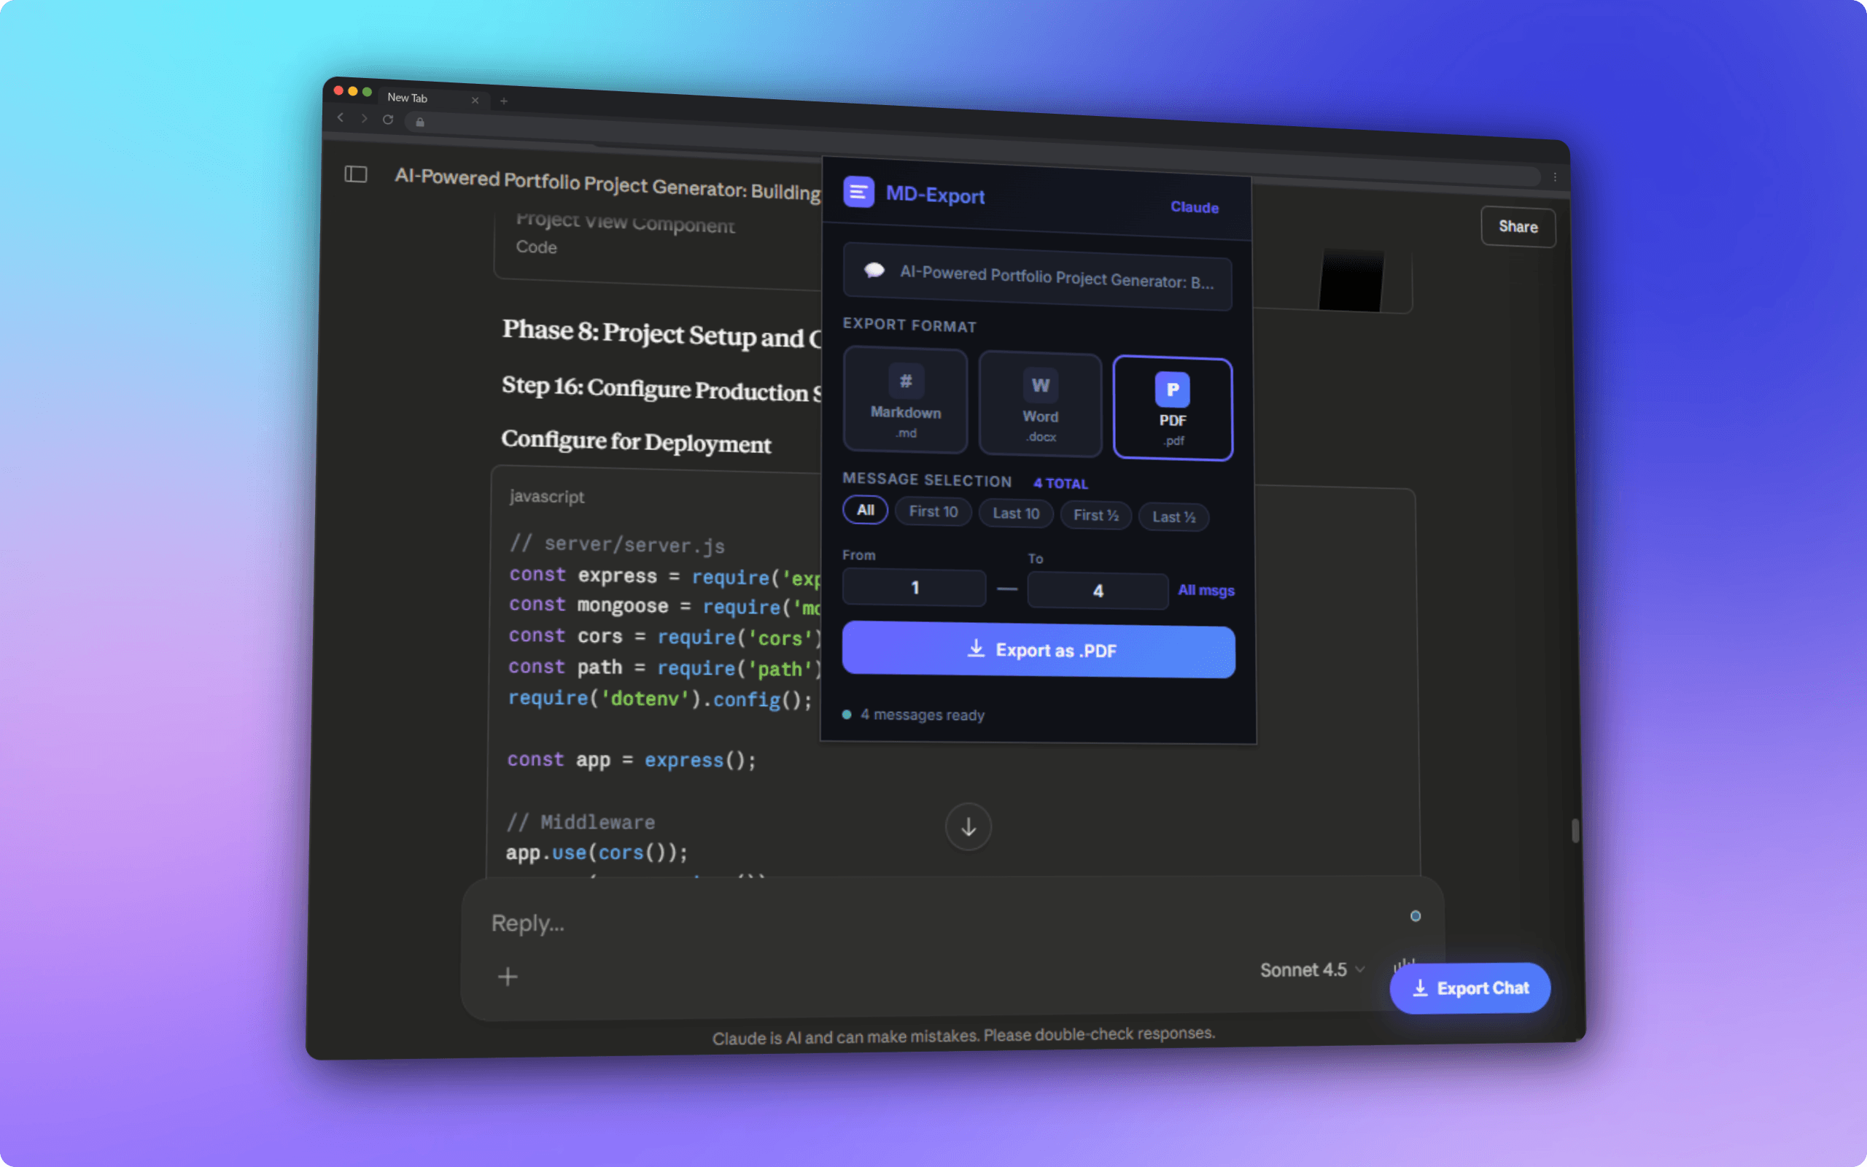The image size is (1867, 1167).
Task: Click the Share button
Action: pos(1518,227)
